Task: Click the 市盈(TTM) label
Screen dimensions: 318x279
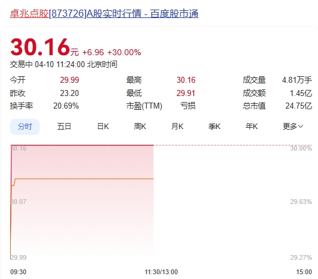Action: pyautogui.click(x=144, y=106)
